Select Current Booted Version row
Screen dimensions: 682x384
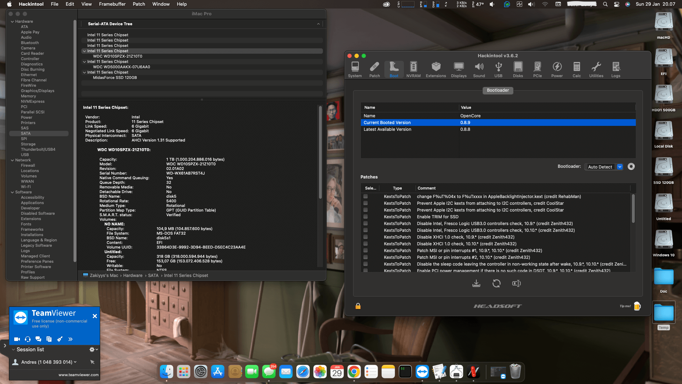(x=498, y=122)
